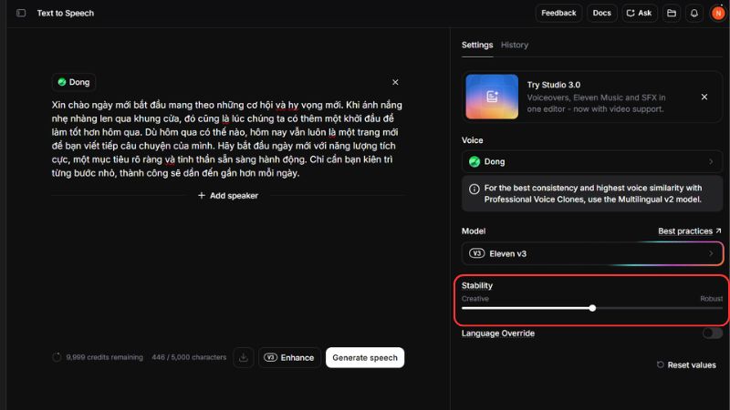Click the Try Studio 3.0 heading
Image resolution: width=730 pixels, height=410 pixels.
point(554,85)
